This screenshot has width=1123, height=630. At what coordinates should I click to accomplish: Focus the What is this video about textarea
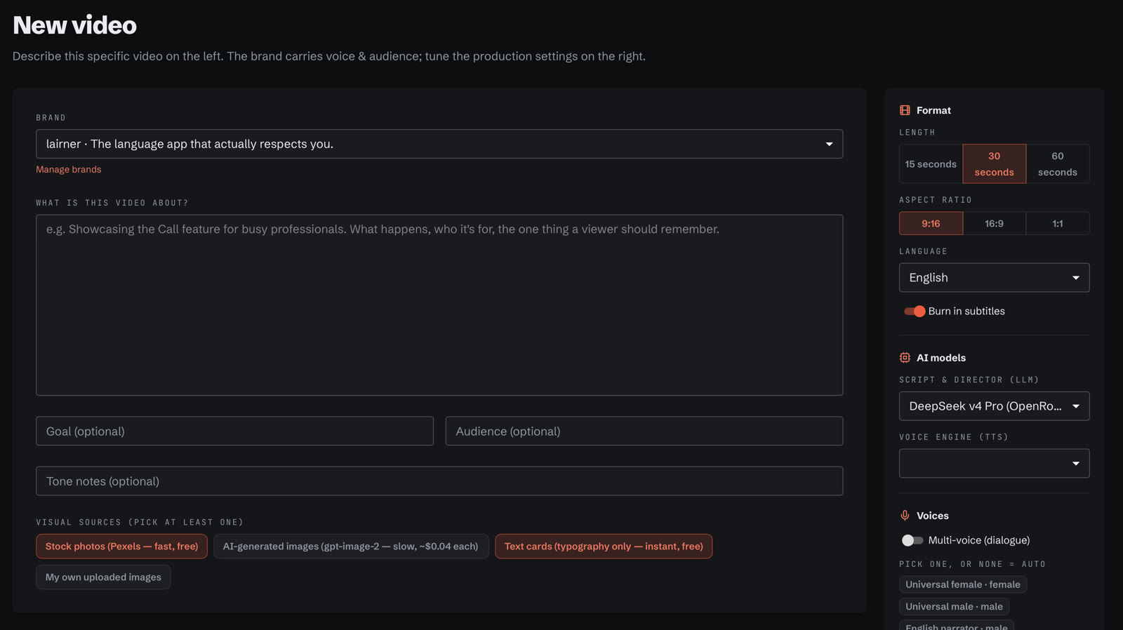pos(439,305)
